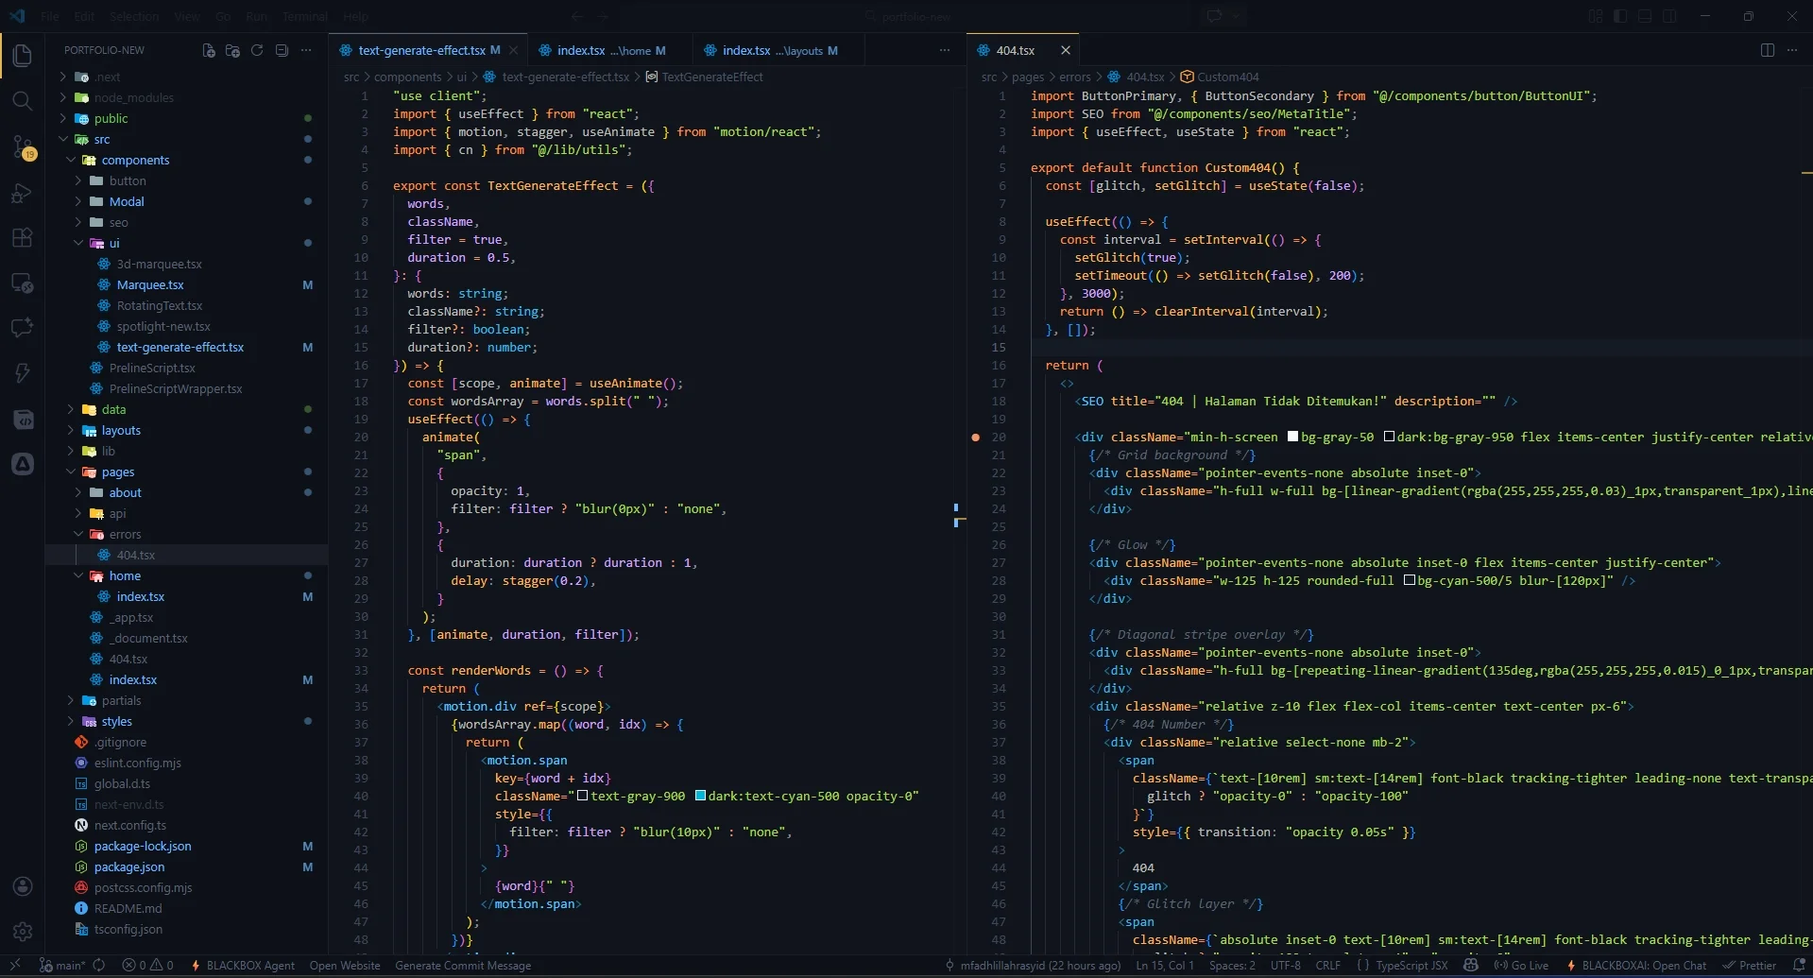Click New File icon in explorer header

pyautogui.click(x=209, y=50)
